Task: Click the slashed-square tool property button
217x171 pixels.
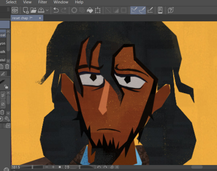Action: point(3,104)
